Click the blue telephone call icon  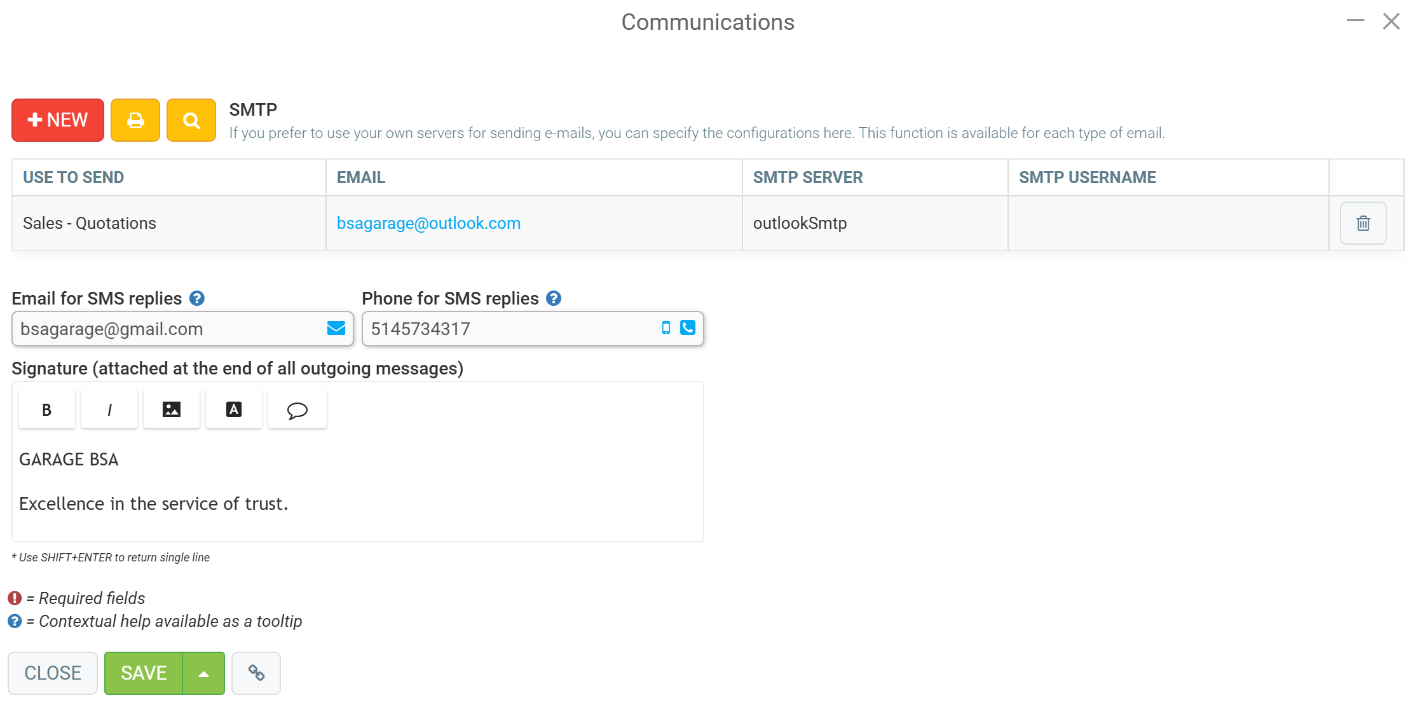tap(688, 327)
